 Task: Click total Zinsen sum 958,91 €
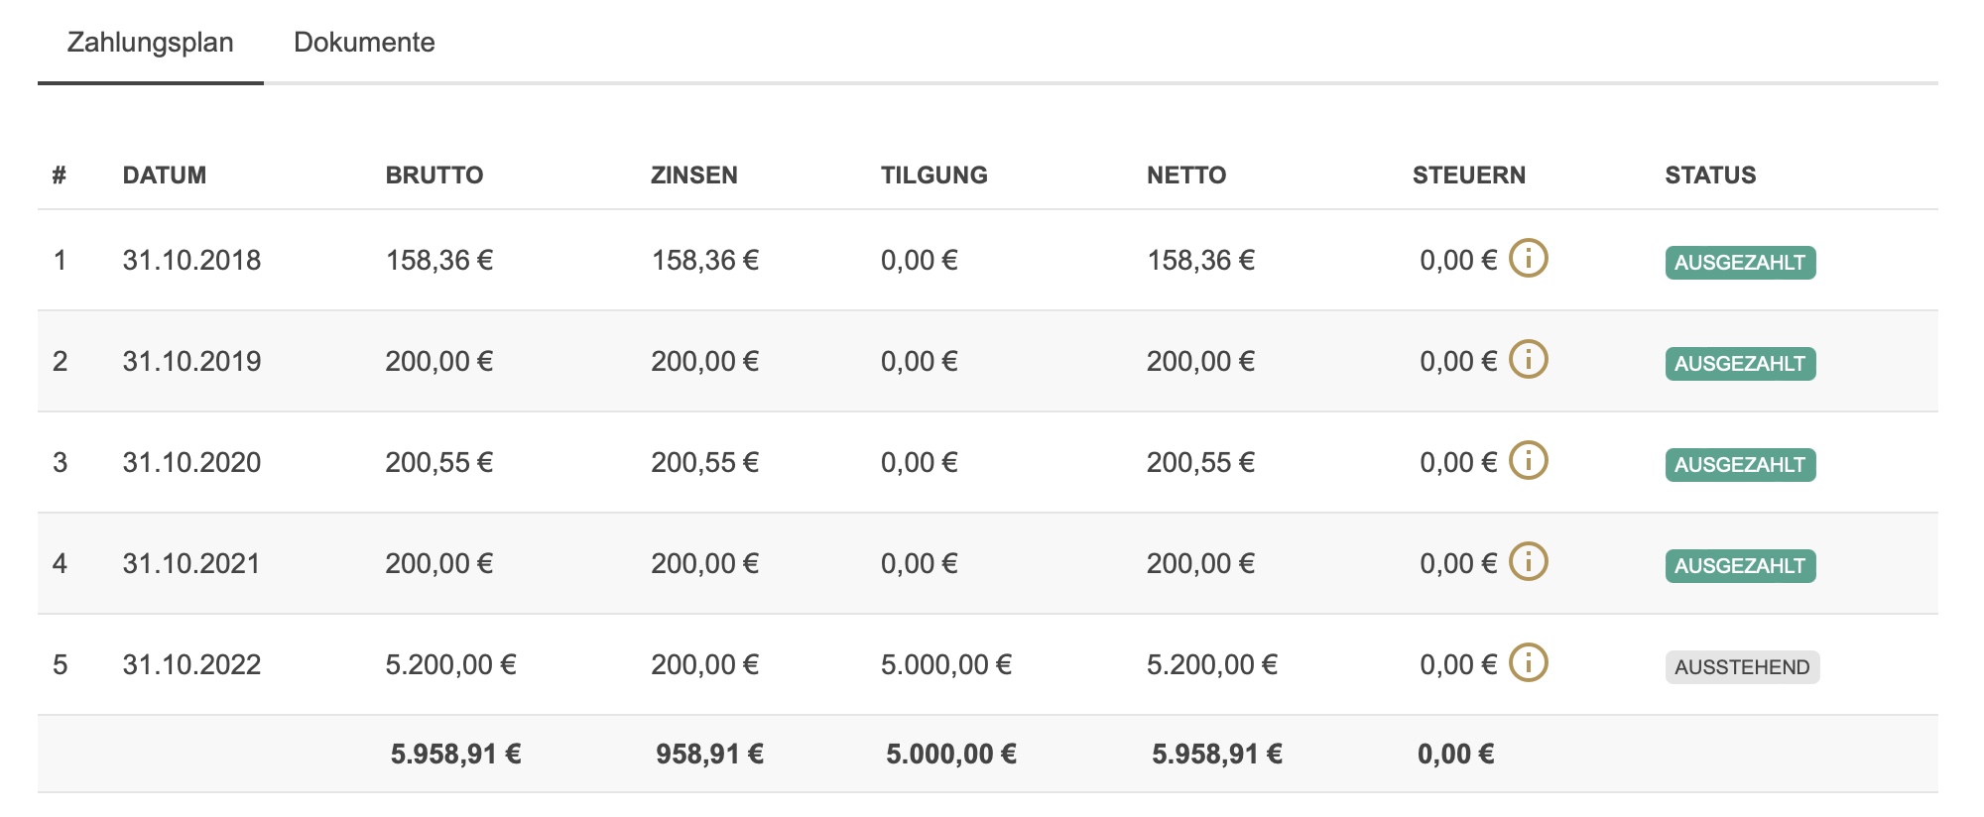click(708, 755)
